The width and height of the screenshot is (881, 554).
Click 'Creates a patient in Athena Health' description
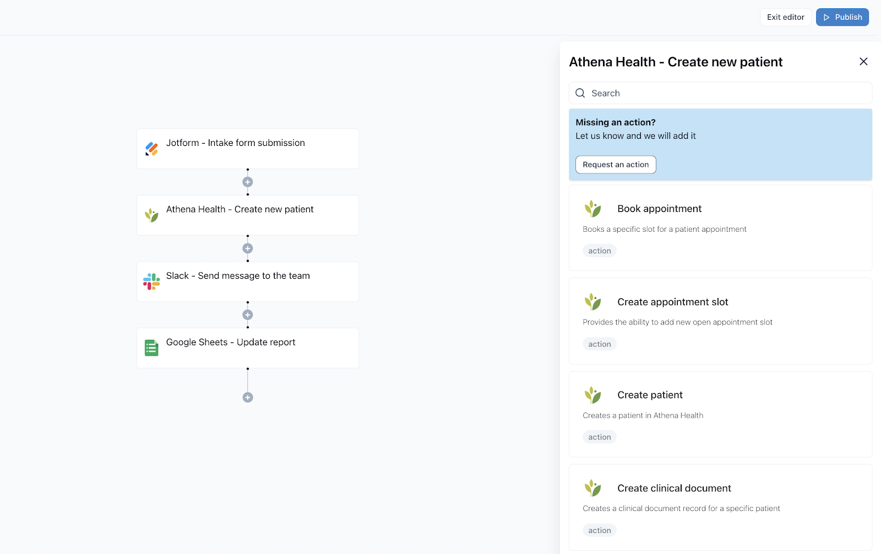click(643, 415)
